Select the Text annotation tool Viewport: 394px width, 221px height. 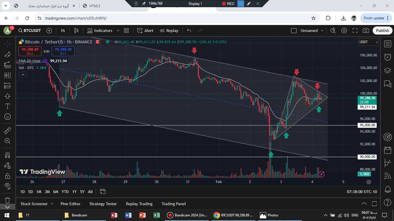(7, 106)
